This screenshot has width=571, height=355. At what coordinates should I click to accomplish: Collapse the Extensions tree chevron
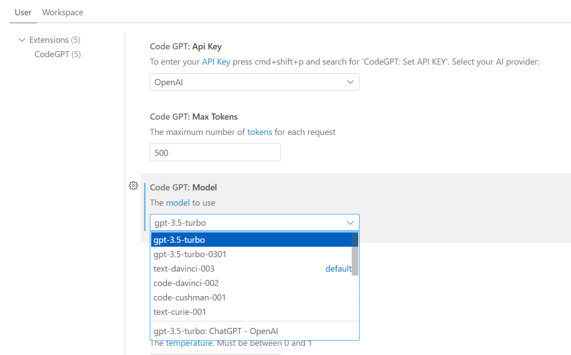[x=22, y=40]
